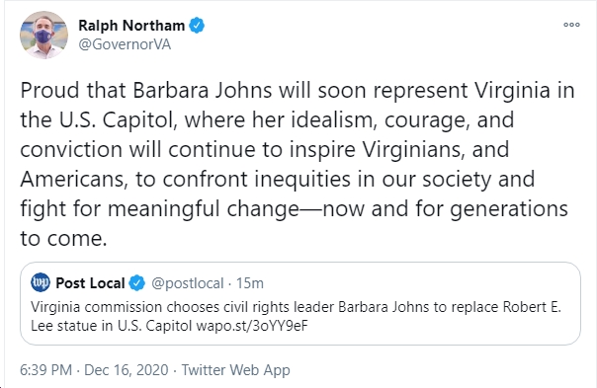Open the @postlocal handle in quoted tweet
The image size is (597, 388).
coord(188,283)
